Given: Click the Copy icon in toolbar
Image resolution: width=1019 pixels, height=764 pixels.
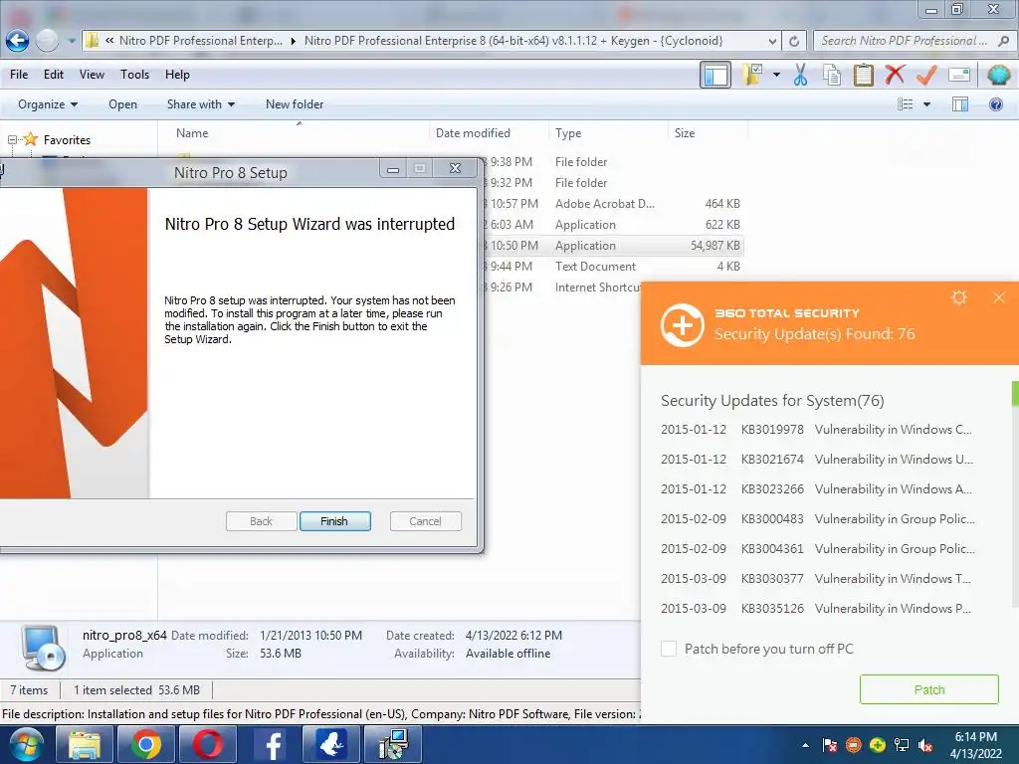Looking at the screenshot, I should click(832, 75).
